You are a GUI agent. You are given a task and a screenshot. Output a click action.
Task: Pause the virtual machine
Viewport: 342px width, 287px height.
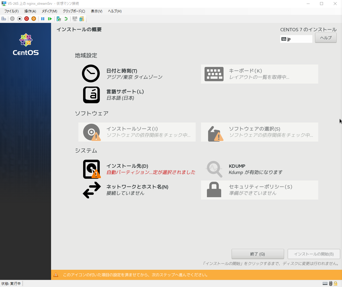(x=43, y=19)
